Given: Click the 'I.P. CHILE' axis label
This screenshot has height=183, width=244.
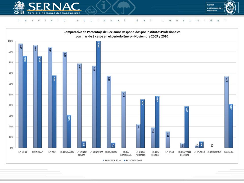Looking at the screenshot, I should pyautogui.click(x=23, y=152).
